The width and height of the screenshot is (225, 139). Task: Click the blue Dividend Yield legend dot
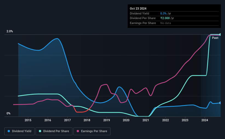point(9,131)
